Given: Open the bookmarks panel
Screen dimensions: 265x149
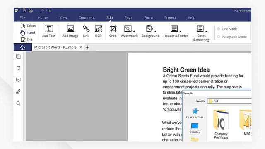Looking at the screenshot, I should [18, 68].
